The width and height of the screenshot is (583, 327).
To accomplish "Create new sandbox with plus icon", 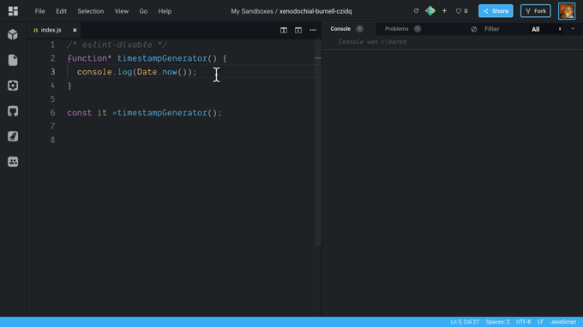I will pyautogui.click(x=444, y=11).
